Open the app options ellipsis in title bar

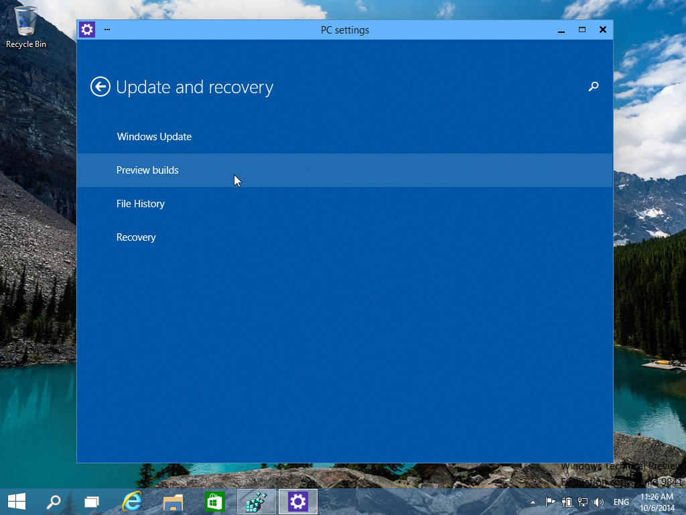coord(107,30)
